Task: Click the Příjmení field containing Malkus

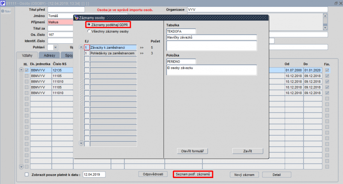Action: coord(60,22)
